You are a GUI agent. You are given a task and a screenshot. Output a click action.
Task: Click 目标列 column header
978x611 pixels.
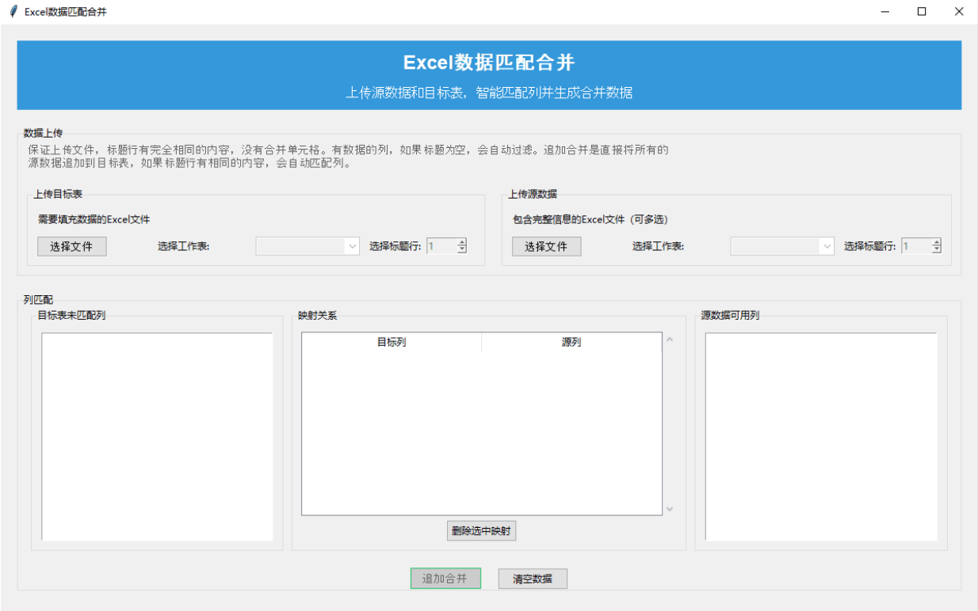[392, 342]
